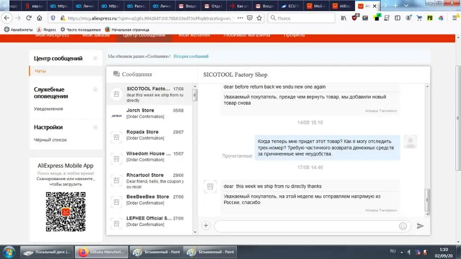Click the chat list scrollbar thumb
461x259 pixels.
[195, 95]
